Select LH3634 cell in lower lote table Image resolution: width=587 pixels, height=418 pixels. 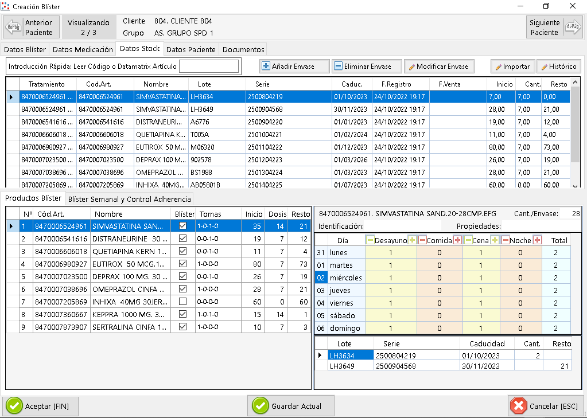tap(351, 356)
